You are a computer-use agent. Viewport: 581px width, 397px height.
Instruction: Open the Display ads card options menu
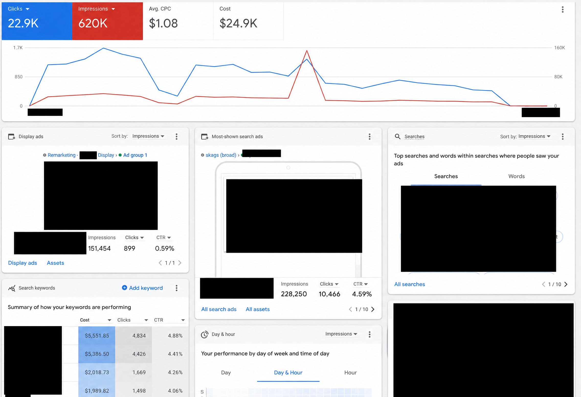click(176, 136)
